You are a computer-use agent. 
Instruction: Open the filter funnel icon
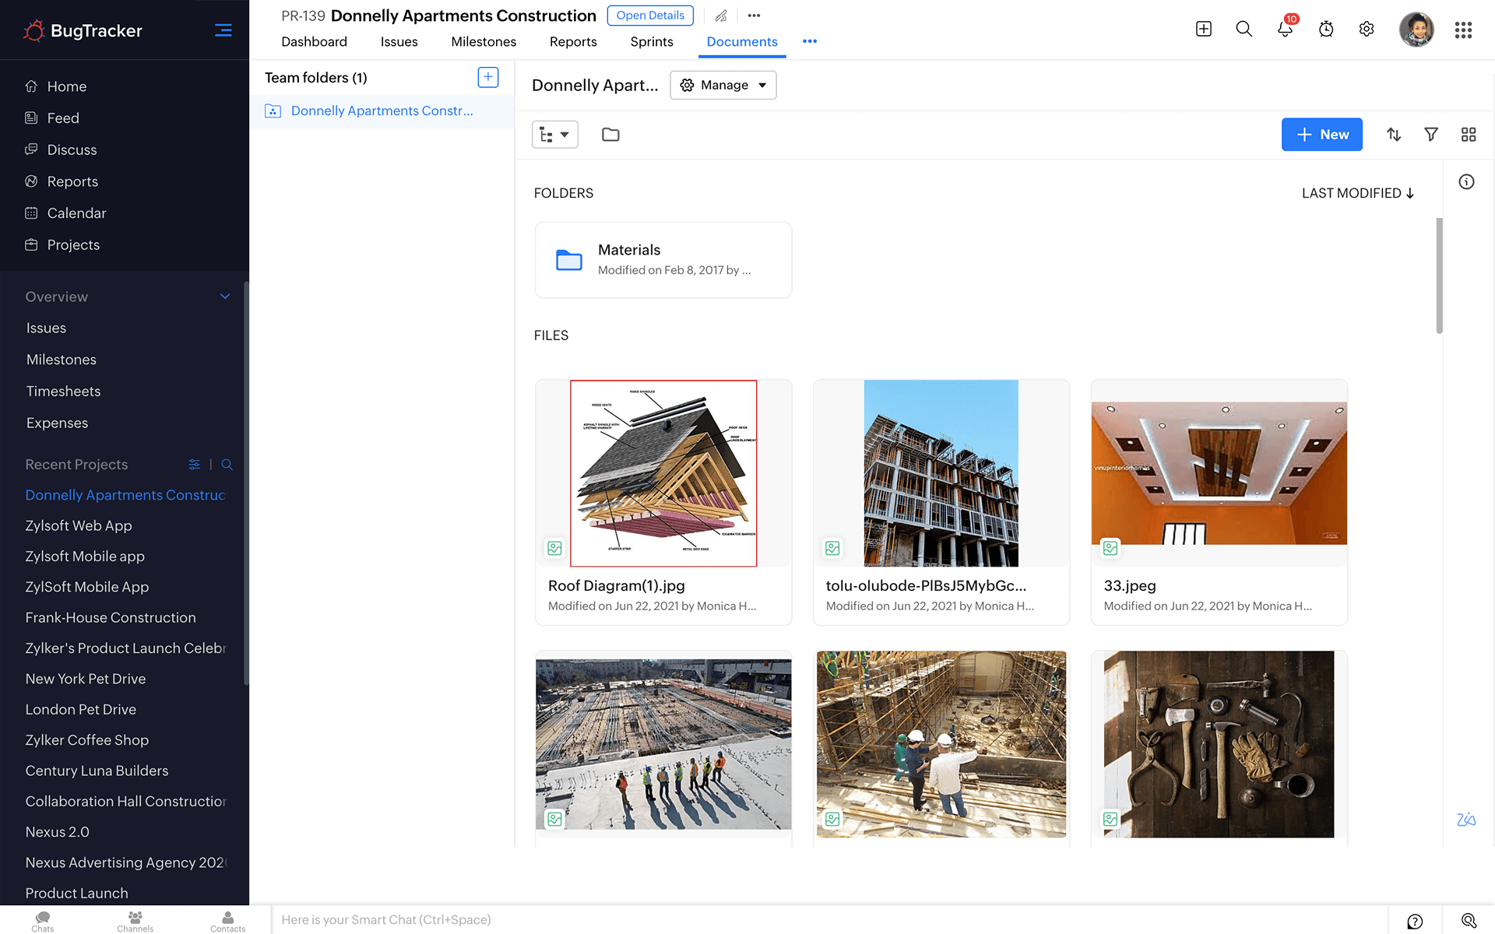[1431, 135]
